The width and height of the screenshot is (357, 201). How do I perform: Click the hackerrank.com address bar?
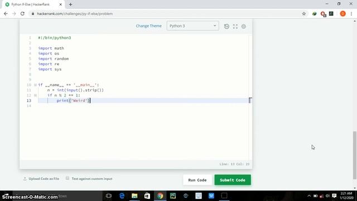point(166,13)
